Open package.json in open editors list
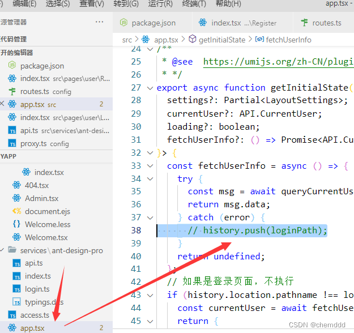 pyautogui.click(x=56, y=66)
